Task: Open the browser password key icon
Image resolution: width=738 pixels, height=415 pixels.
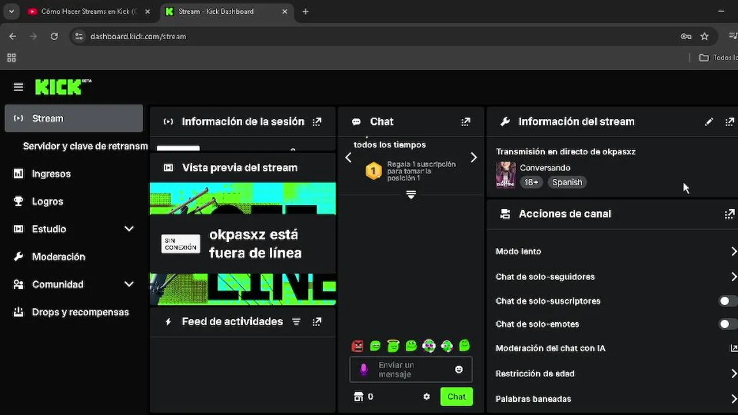Action: pyautogui.click(x=686, y=36)
